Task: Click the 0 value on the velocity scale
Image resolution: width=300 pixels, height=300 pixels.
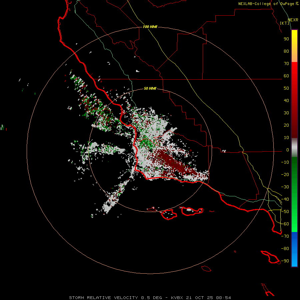Action: point(288,150)
